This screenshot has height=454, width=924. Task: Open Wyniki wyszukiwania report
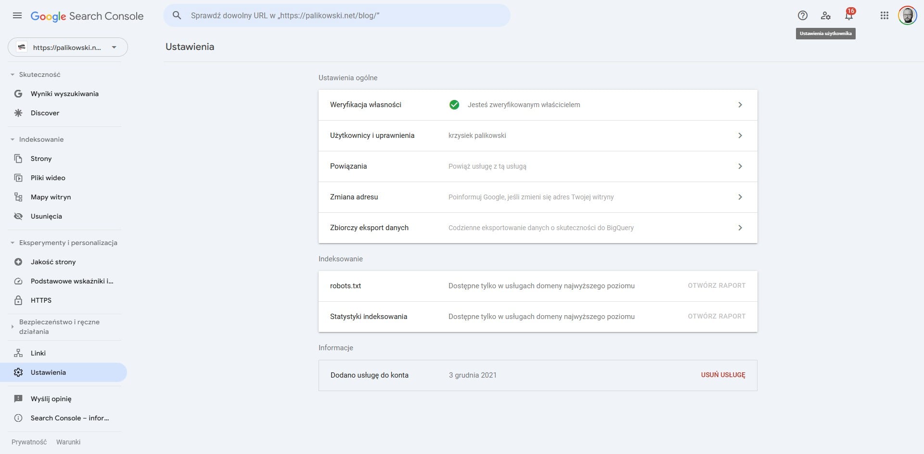coord(64,94)
